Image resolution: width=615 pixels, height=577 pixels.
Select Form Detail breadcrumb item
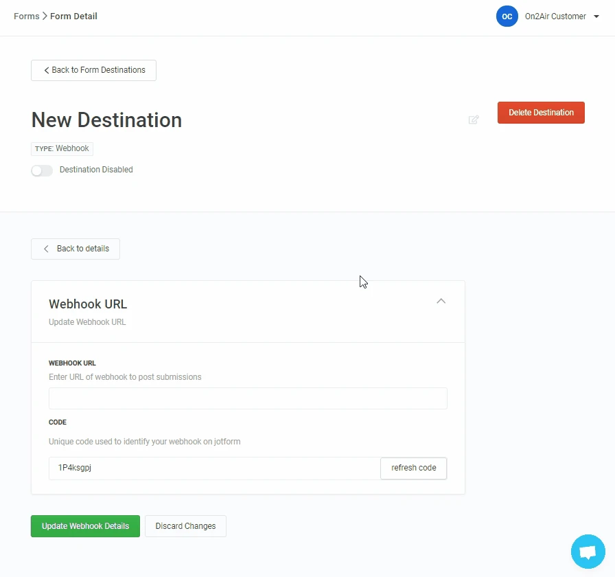(x=73, y=16)
